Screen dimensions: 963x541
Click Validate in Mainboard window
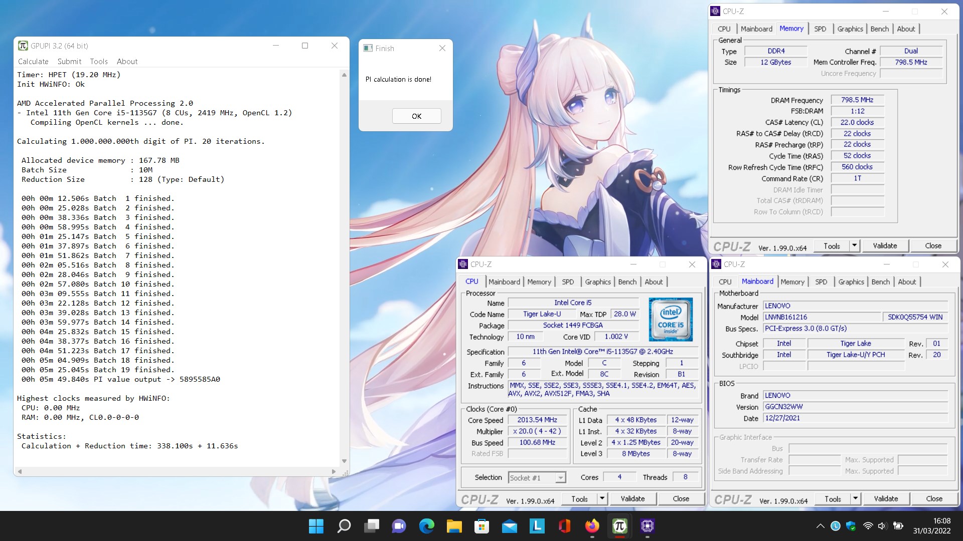coord(886,499)
